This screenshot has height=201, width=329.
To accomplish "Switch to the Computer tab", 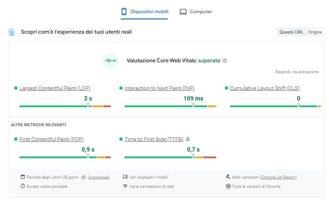I will coord(200,12).
